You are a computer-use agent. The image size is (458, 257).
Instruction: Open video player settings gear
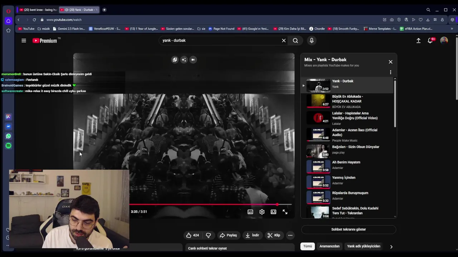click(x=262, y=212)
